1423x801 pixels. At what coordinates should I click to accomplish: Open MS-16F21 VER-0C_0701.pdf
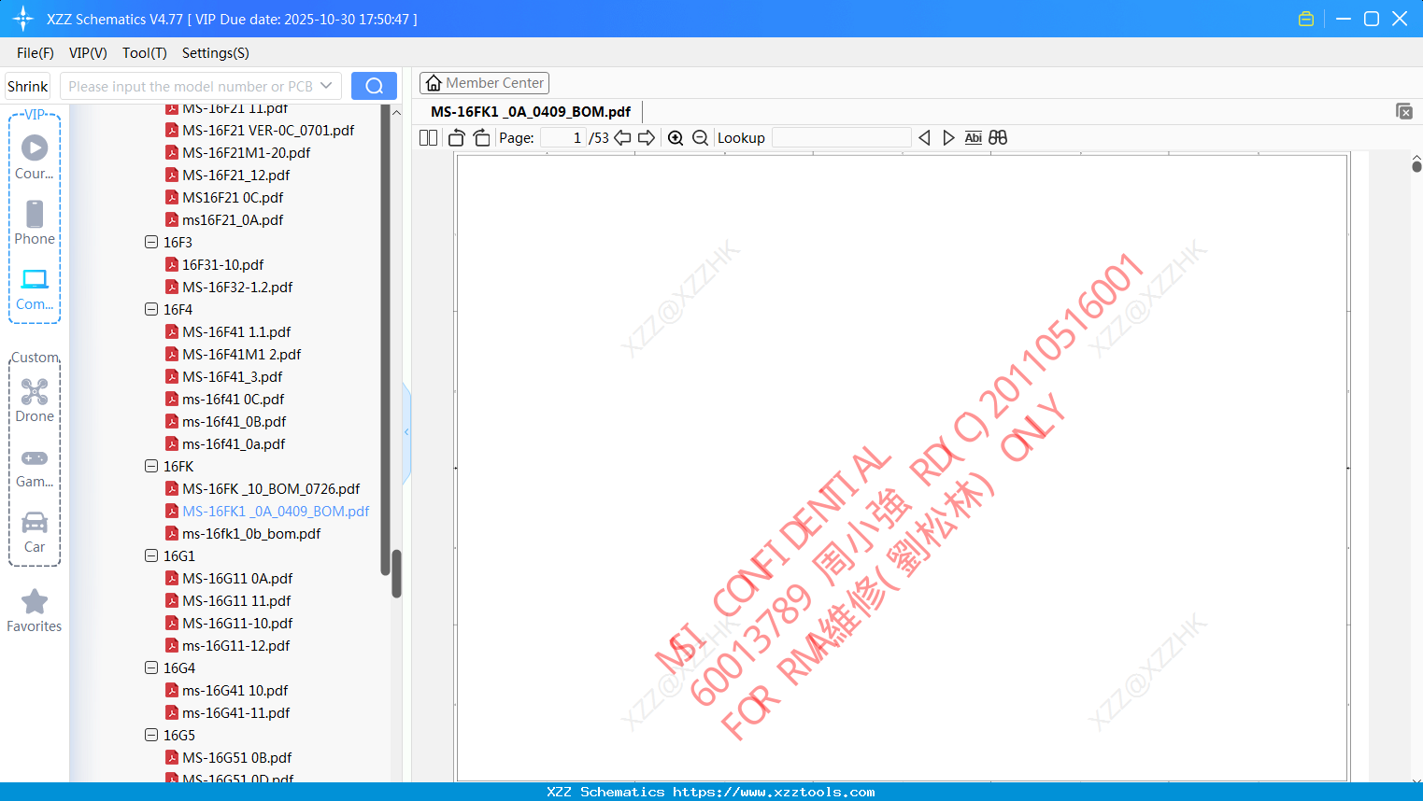click(268, 130)
